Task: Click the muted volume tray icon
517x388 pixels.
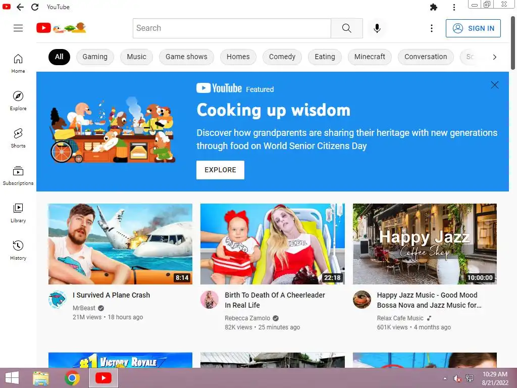Action: [457, 378]
